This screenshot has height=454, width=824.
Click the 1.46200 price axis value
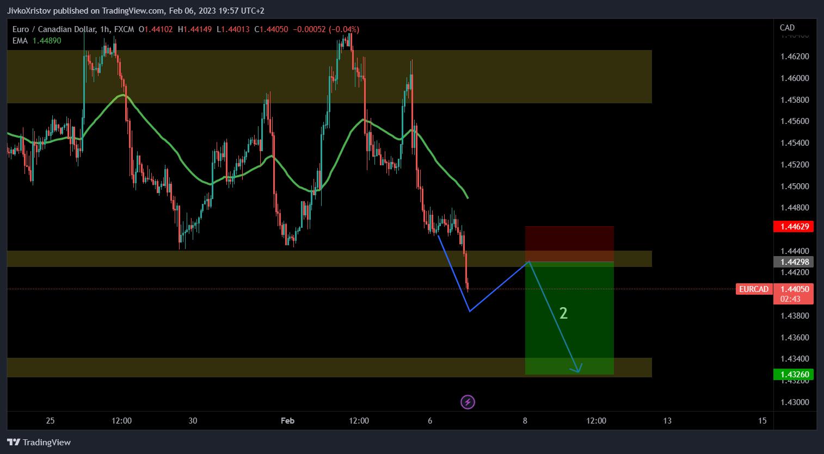point(795,57)
